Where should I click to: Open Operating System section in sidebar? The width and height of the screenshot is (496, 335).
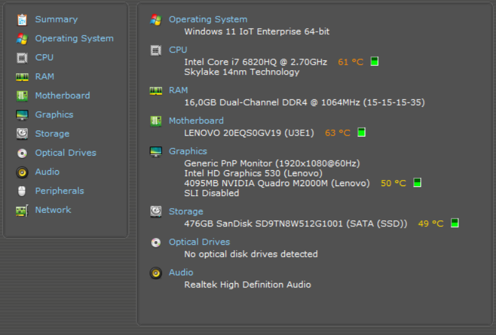point(75,38)
